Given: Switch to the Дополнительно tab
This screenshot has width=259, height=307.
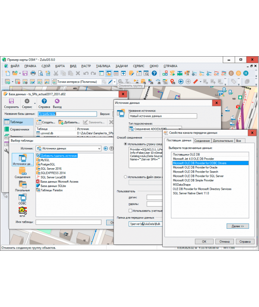Looking at the screenshot, I should tap(223, 141).
